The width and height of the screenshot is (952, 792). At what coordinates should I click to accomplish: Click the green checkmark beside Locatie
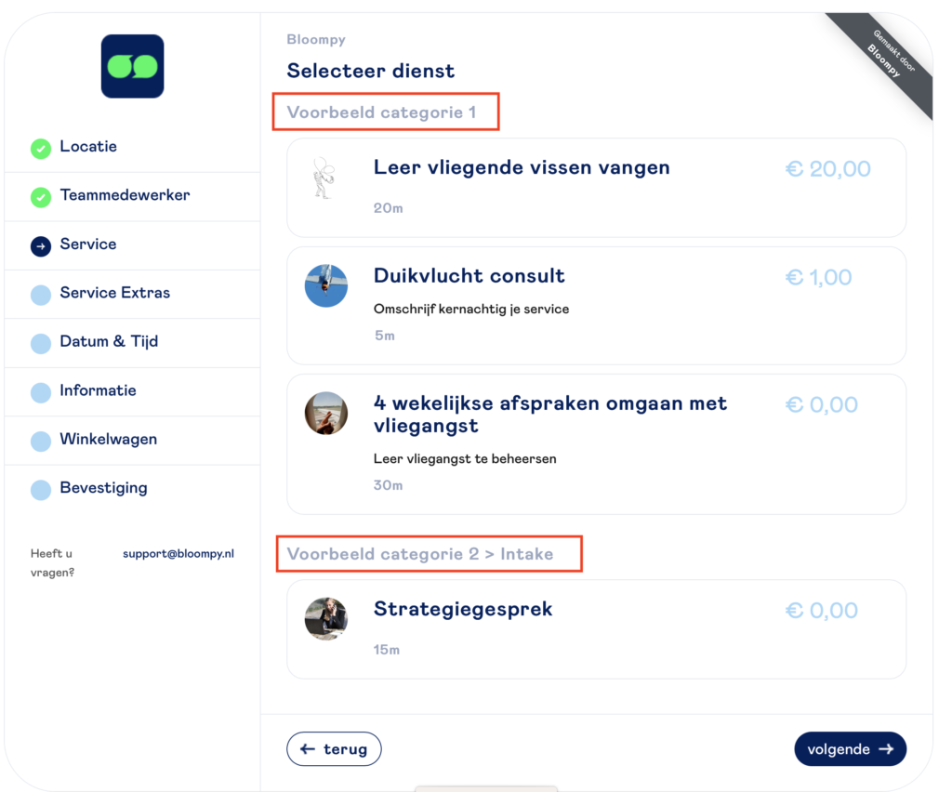click(x=41, y=148)
